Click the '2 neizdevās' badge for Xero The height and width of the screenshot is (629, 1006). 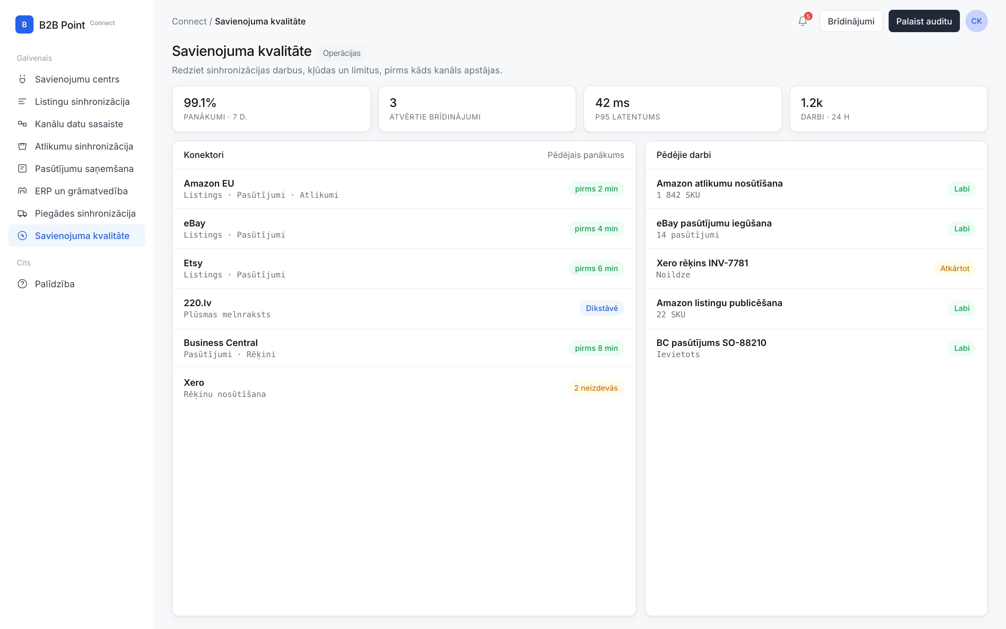596,388
